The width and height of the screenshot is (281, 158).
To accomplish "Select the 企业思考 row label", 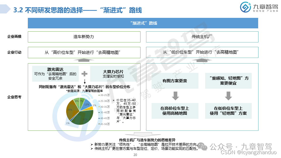I will point(14,97).
